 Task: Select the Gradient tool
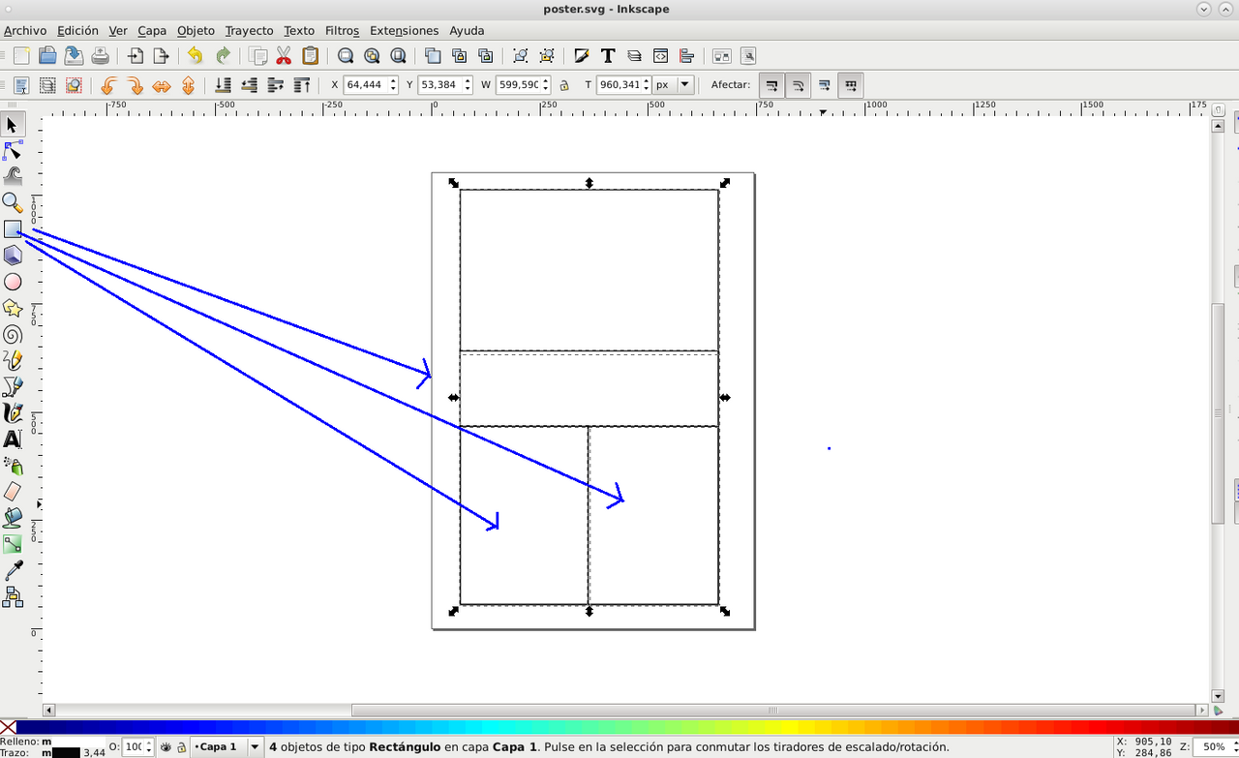13,544
